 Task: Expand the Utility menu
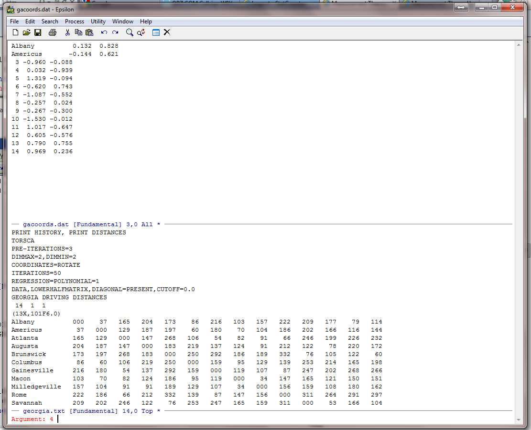[98, 21]
